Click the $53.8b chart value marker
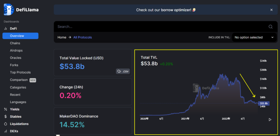The image size is (280, 136). (264, 103)
